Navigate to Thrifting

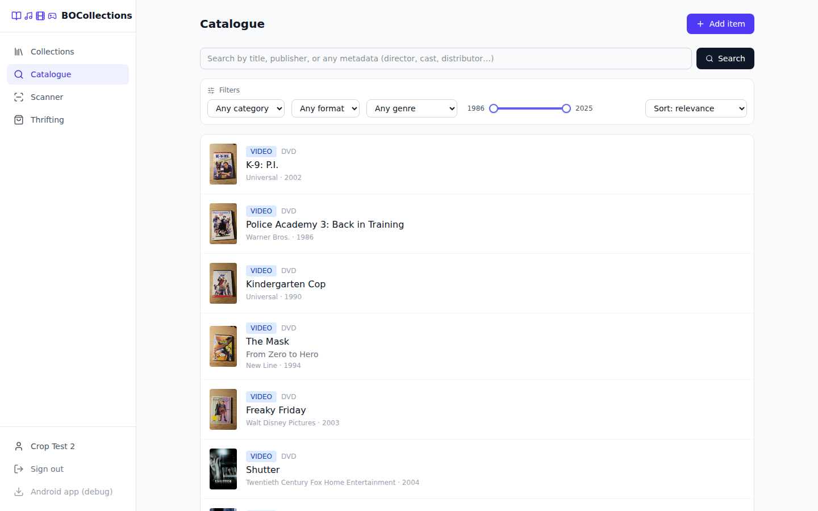click(68, 120)
